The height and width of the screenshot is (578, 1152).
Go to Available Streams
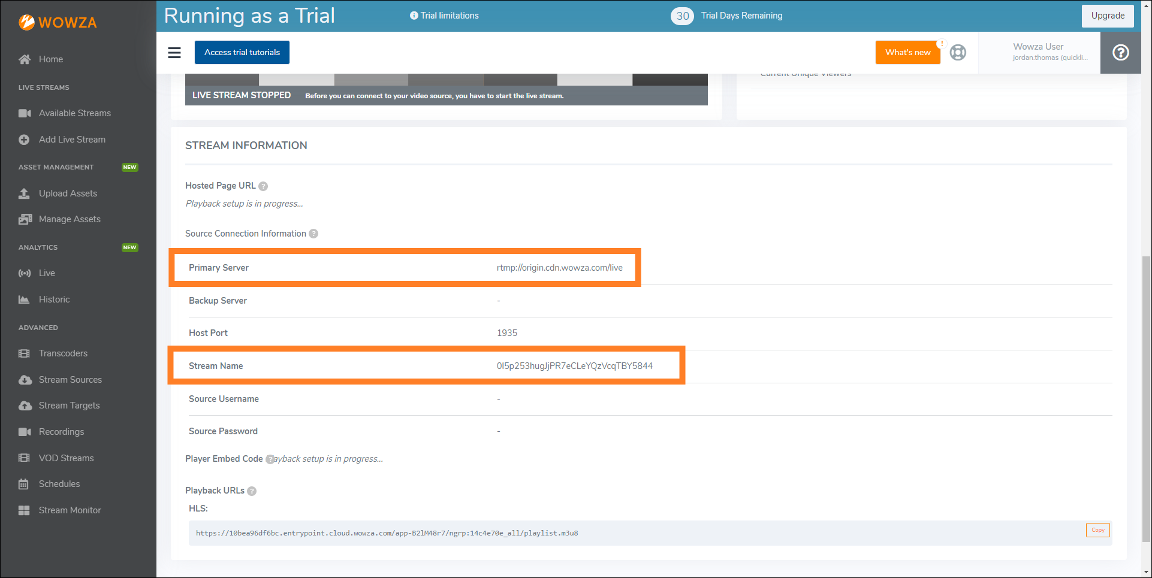point(74,113)
